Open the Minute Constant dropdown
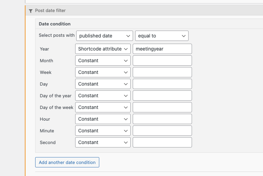The width and height of the screenshot is (263, 176). click(103, 131)
